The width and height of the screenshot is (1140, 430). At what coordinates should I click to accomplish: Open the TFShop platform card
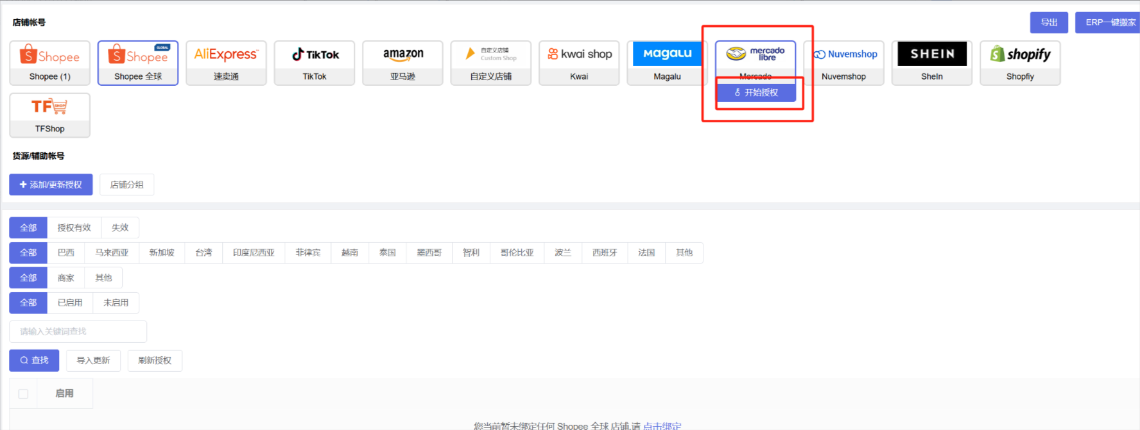pyautogui.click(x=50, y=115)
